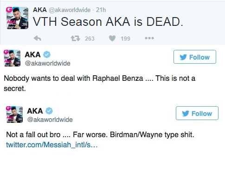Follow AKA from the Birdman/Wayne tweet
Screen dimensions: 225x169
pyautogui.click(x=197, y=113)
